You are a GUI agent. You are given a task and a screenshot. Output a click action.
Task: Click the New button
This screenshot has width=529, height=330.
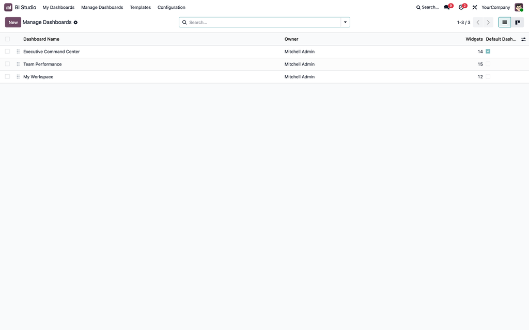coord(13,22)
